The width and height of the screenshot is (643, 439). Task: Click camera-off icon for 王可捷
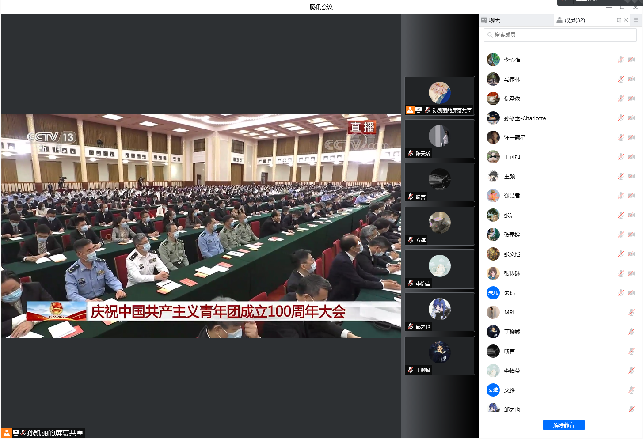632,157
